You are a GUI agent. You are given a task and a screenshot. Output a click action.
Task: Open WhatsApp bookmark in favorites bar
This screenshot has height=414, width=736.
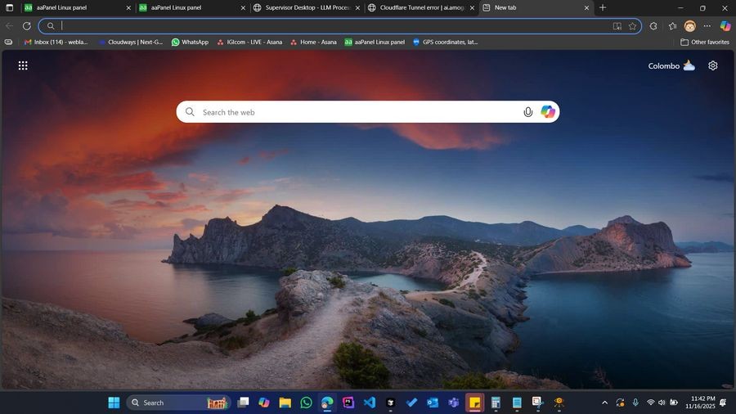tap(190, 42)
